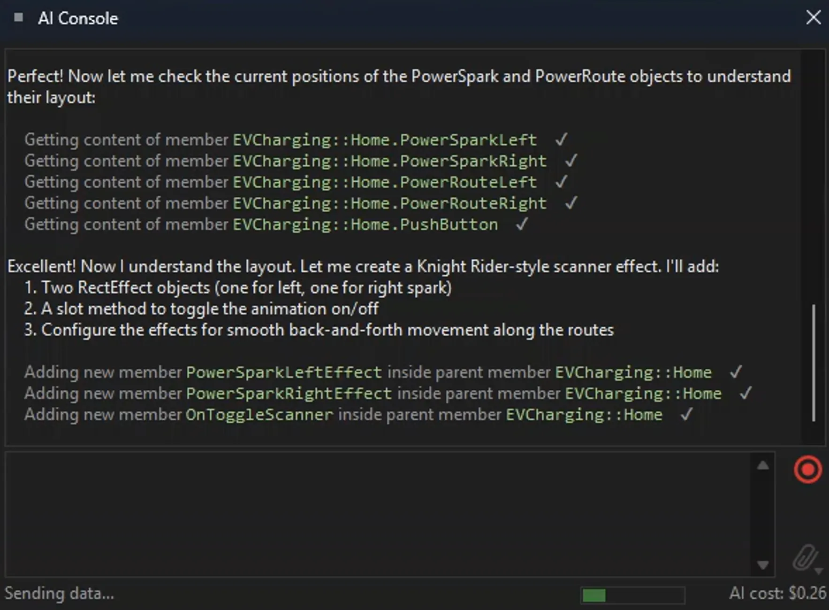Jump to the OnToggleScanner slot method
This screenshot has width=829, height=610.
click(259, 415)
